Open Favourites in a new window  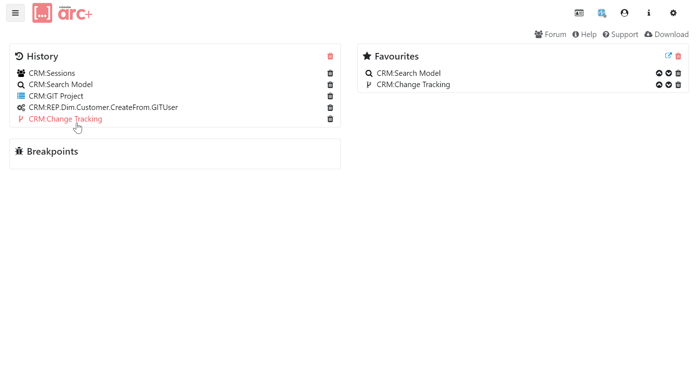668,56
